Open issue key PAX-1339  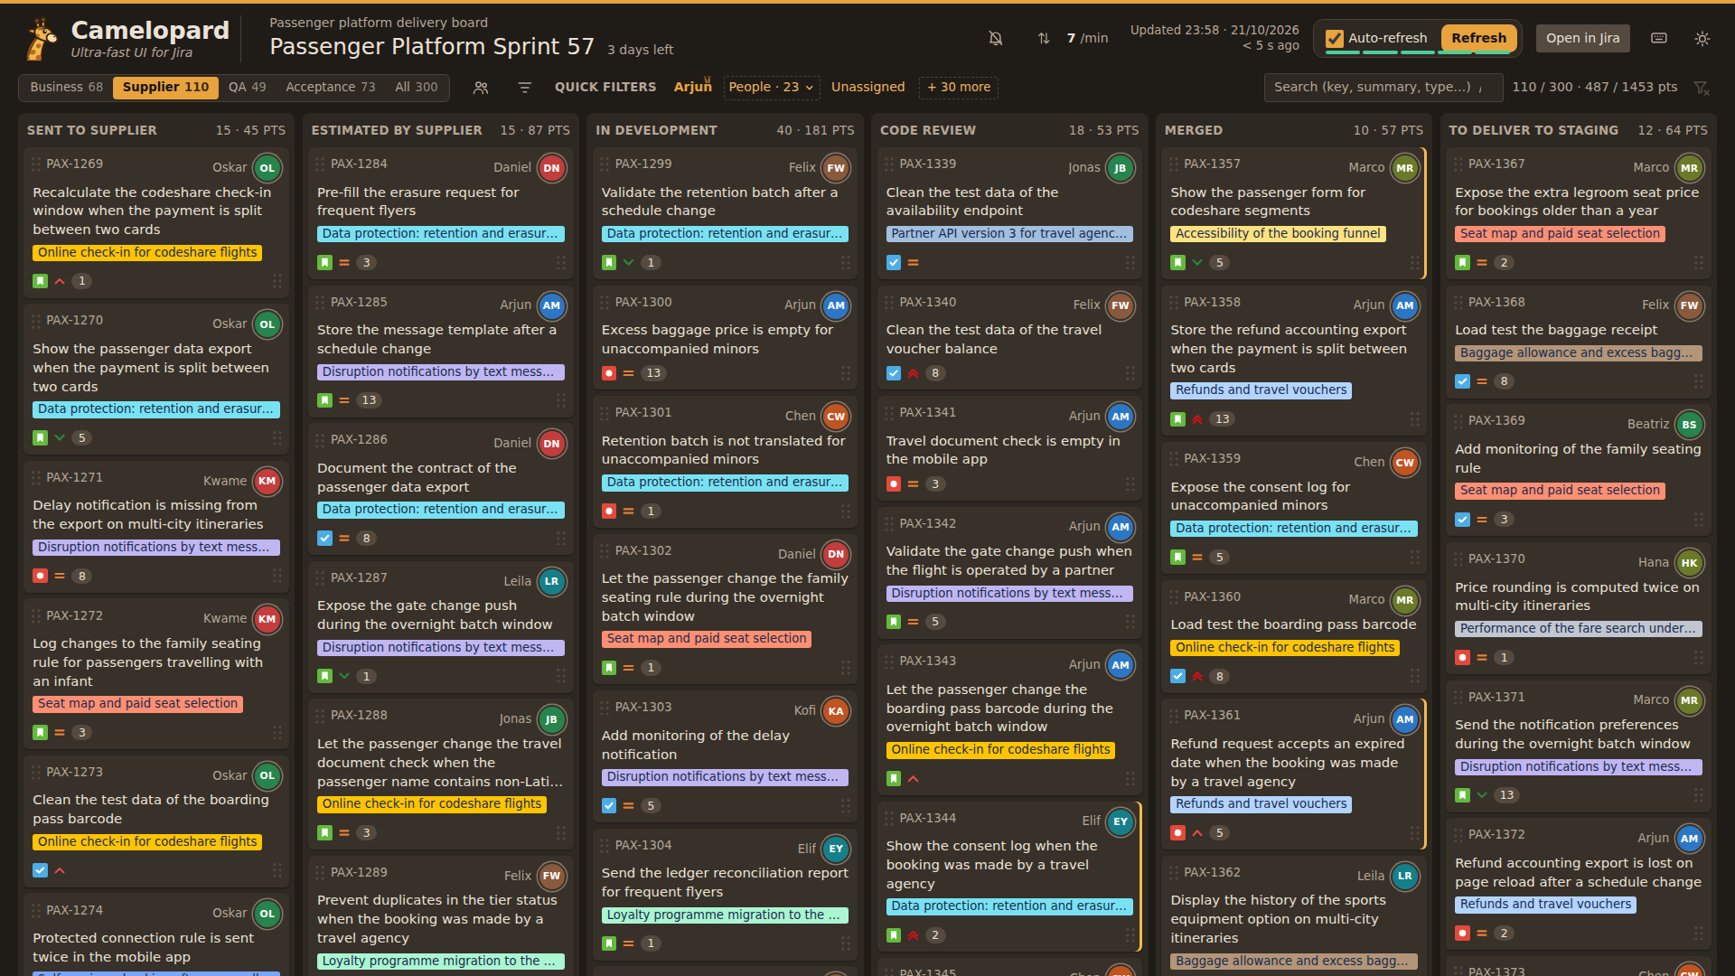tap(927, 164)
